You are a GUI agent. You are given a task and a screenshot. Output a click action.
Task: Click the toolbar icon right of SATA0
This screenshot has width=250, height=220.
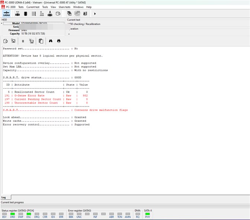[x=17, y=14]
